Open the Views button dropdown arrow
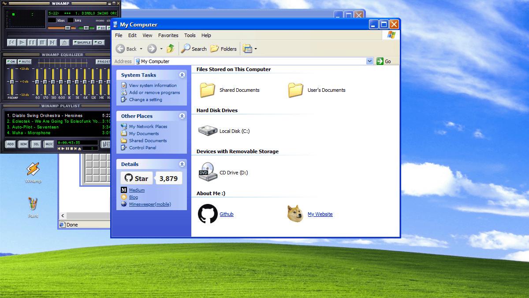Image resolution: width=529 pixels, height=298 pixels. 256,49
